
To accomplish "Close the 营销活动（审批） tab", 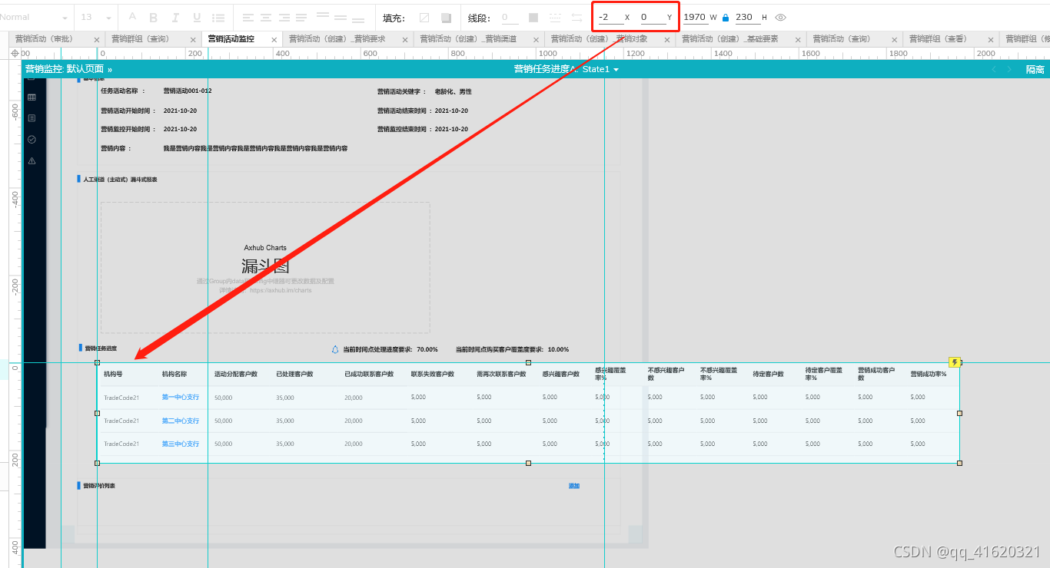I will (96, 39).
